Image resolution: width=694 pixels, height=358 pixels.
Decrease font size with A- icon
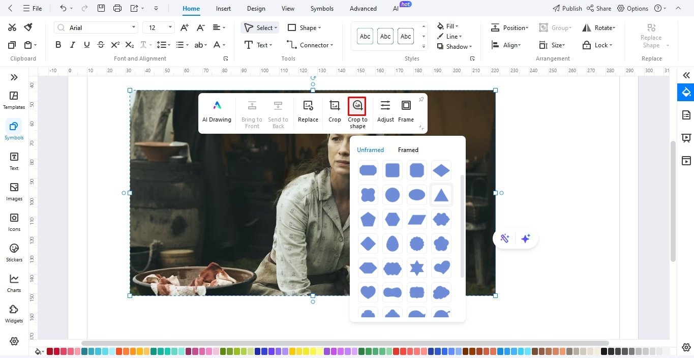click(x=201, y=27)
